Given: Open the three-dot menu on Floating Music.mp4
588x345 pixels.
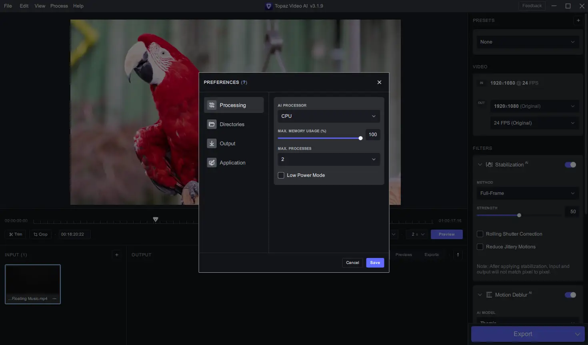Looking at the screenshot, I should tap(54, 299).
